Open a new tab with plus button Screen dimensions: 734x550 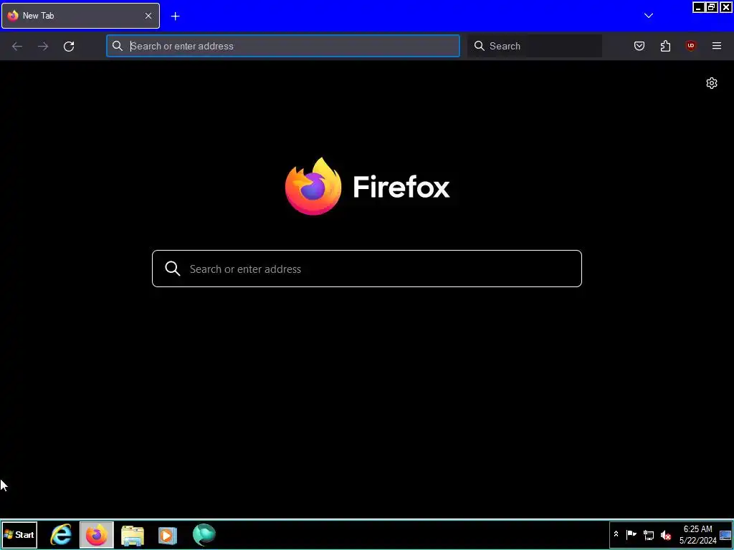[175, 16]
